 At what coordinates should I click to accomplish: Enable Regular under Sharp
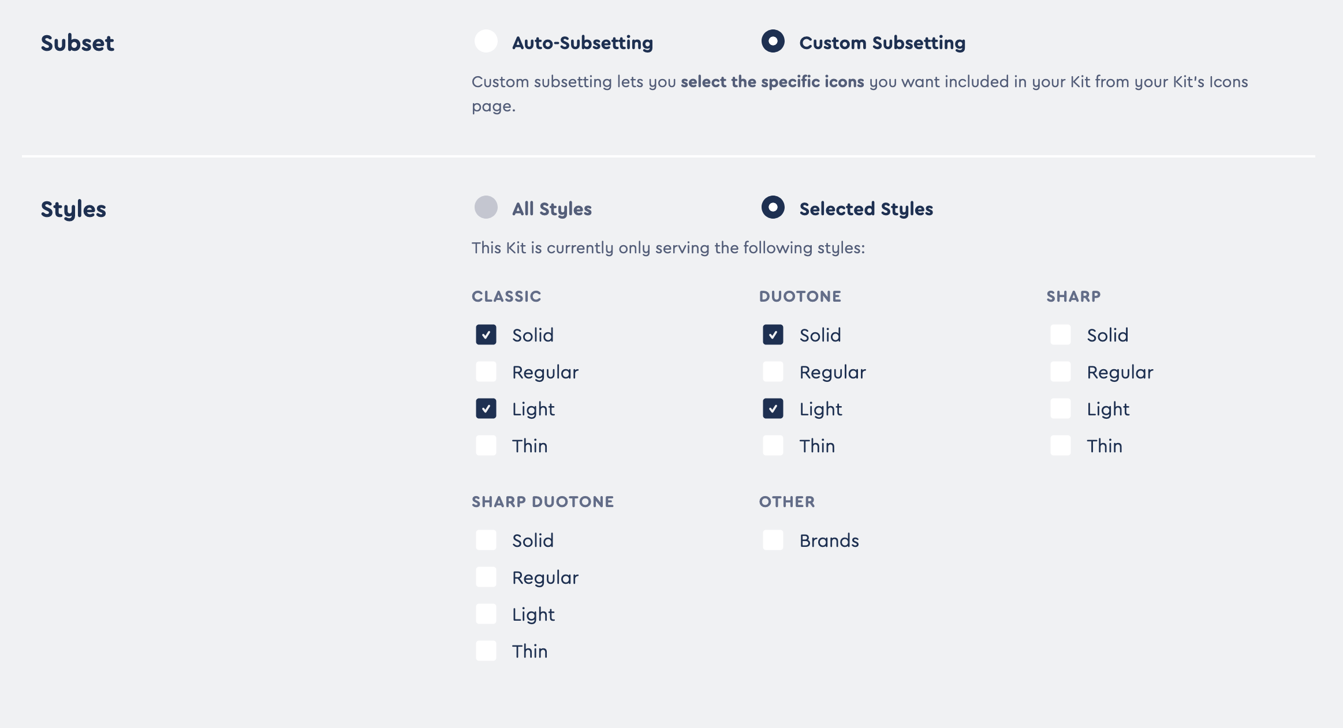(x=1061, y=371)
